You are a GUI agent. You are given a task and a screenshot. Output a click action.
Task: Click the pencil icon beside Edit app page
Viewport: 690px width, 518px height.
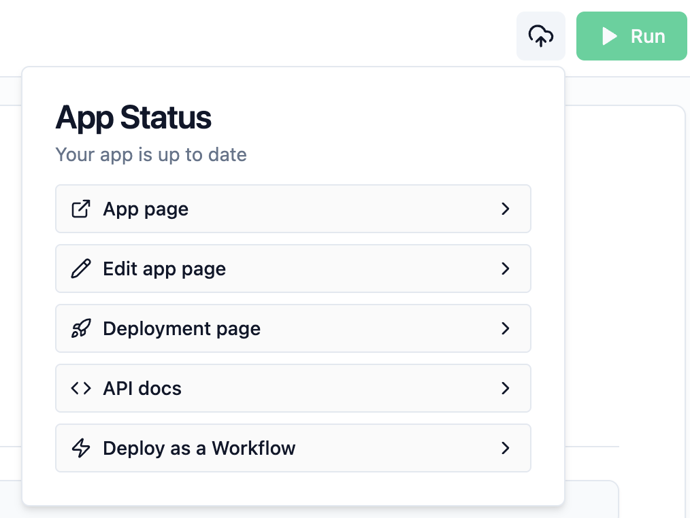(x=81, y=269)
